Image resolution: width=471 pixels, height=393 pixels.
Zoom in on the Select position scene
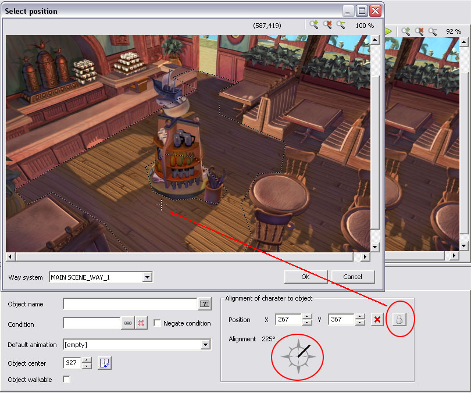tap(314, 25)
